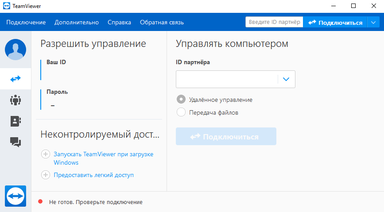Open the Meeting sidebar icon
This screenshot has height=212, width=384.
point(16,100)
